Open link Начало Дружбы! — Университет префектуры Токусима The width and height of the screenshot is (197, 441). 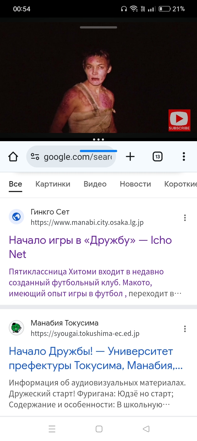(x=96, y=358)
